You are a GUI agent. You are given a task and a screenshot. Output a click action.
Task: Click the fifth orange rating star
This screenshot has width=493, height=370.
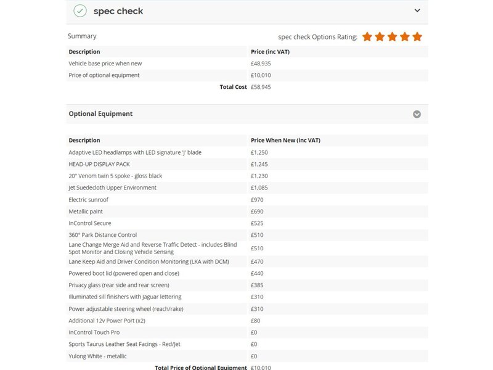click(417, 36)
